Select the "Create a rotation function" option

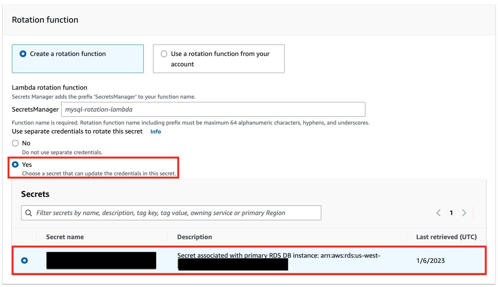click(78, 59)
